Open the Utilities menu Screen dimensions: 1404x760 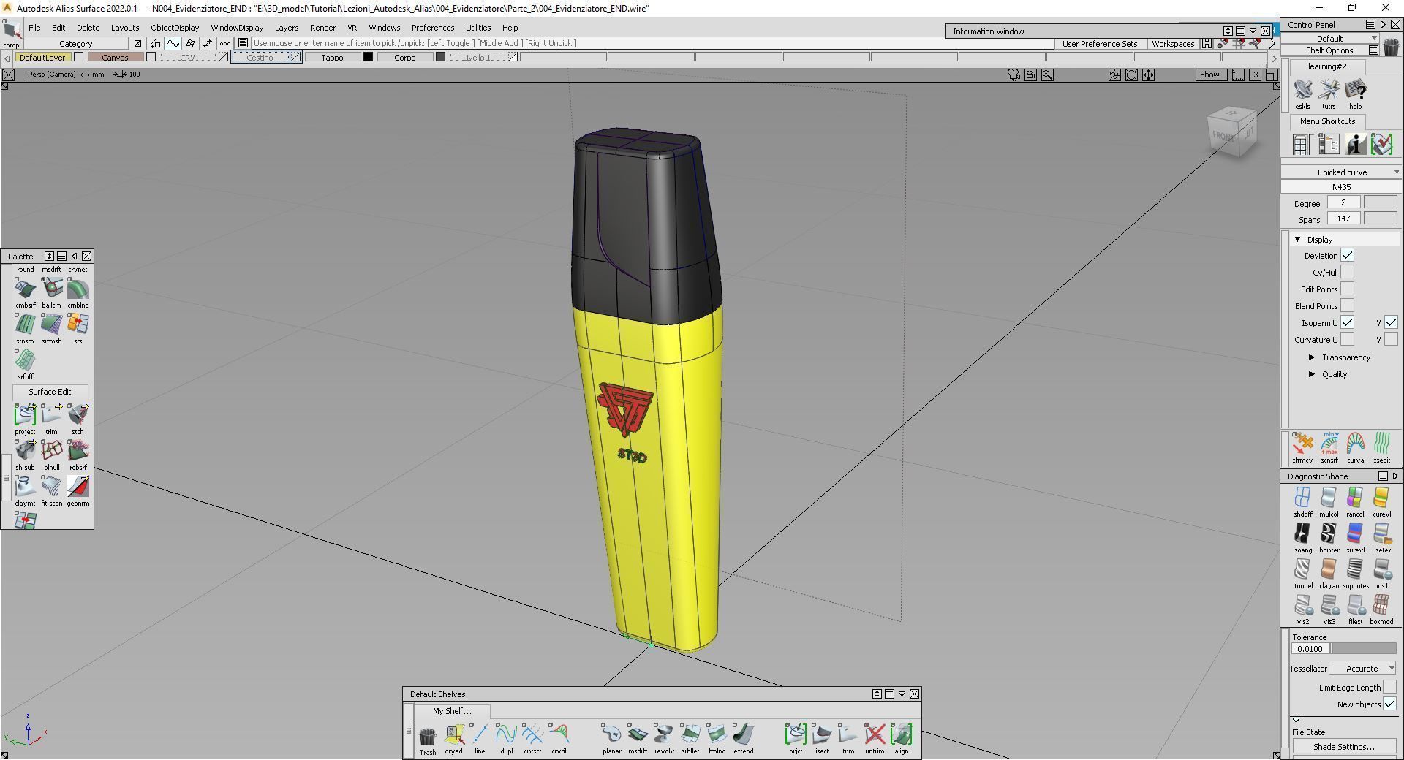pos(478,28)
